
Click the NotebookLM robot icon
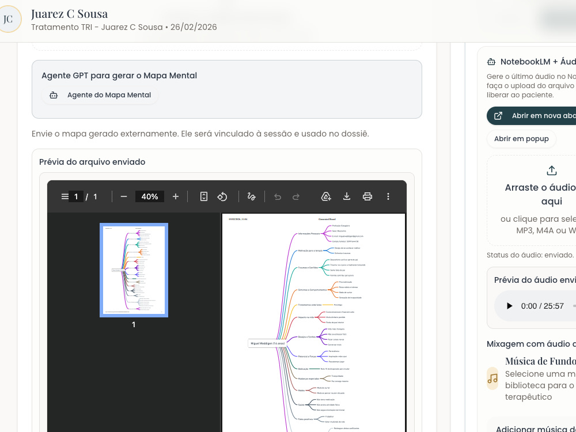tap(491, 62)
